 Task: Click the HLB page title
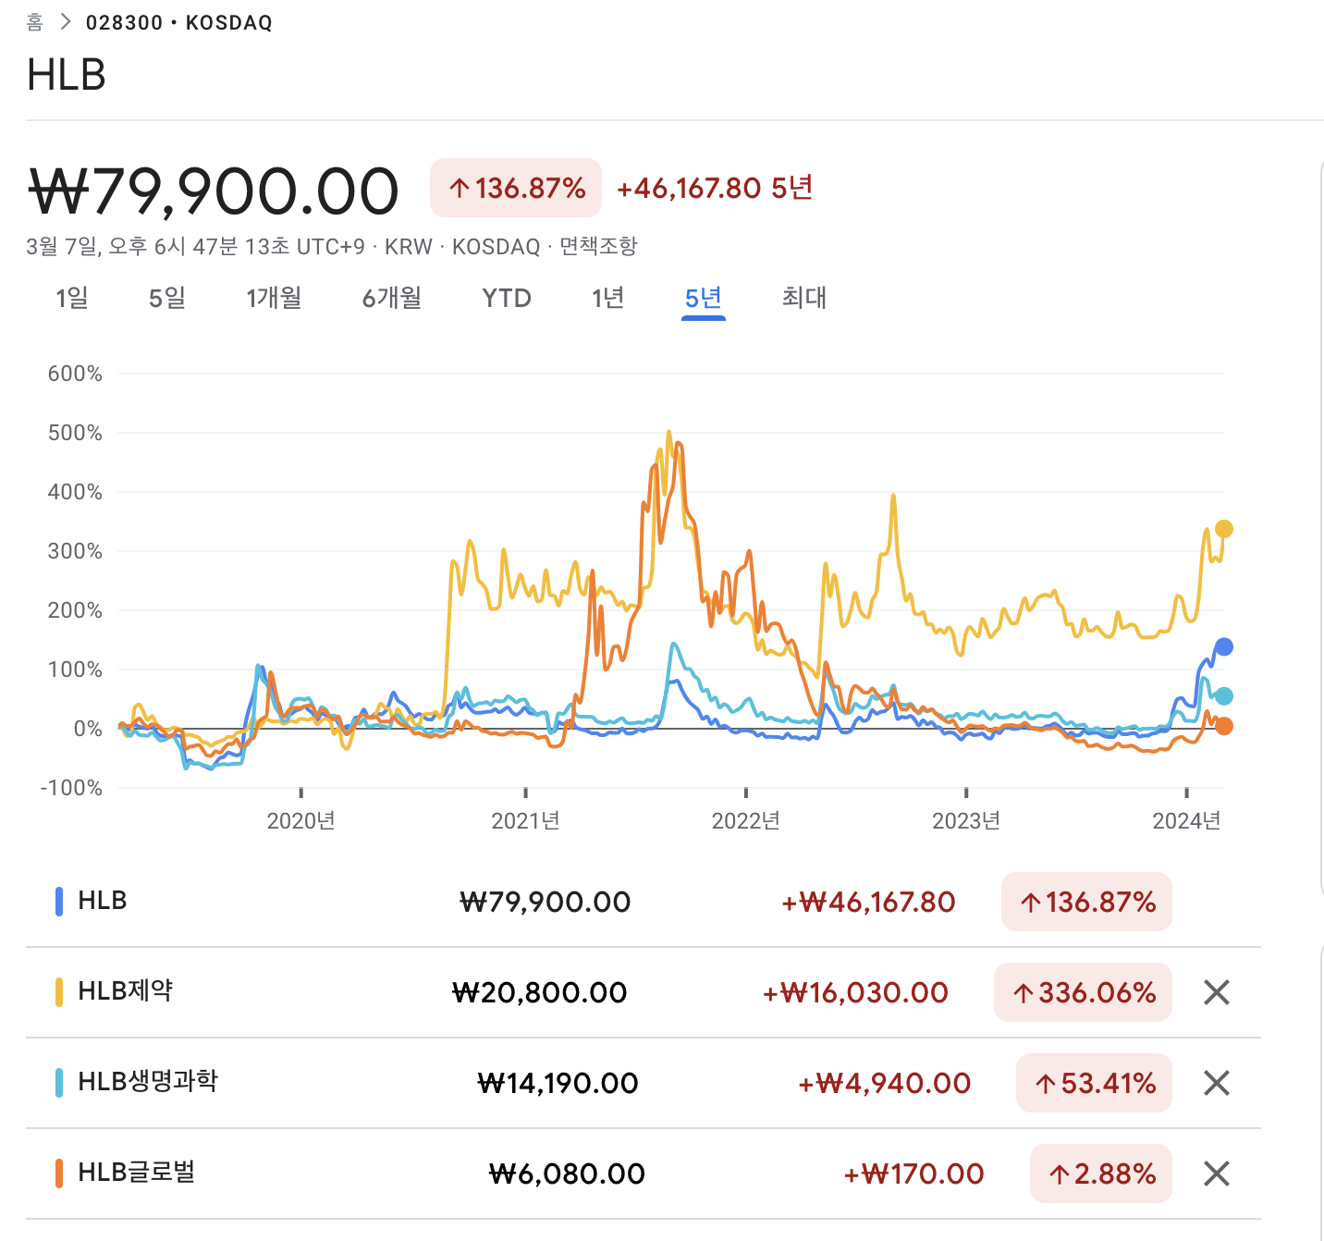(x=67, y=75)
